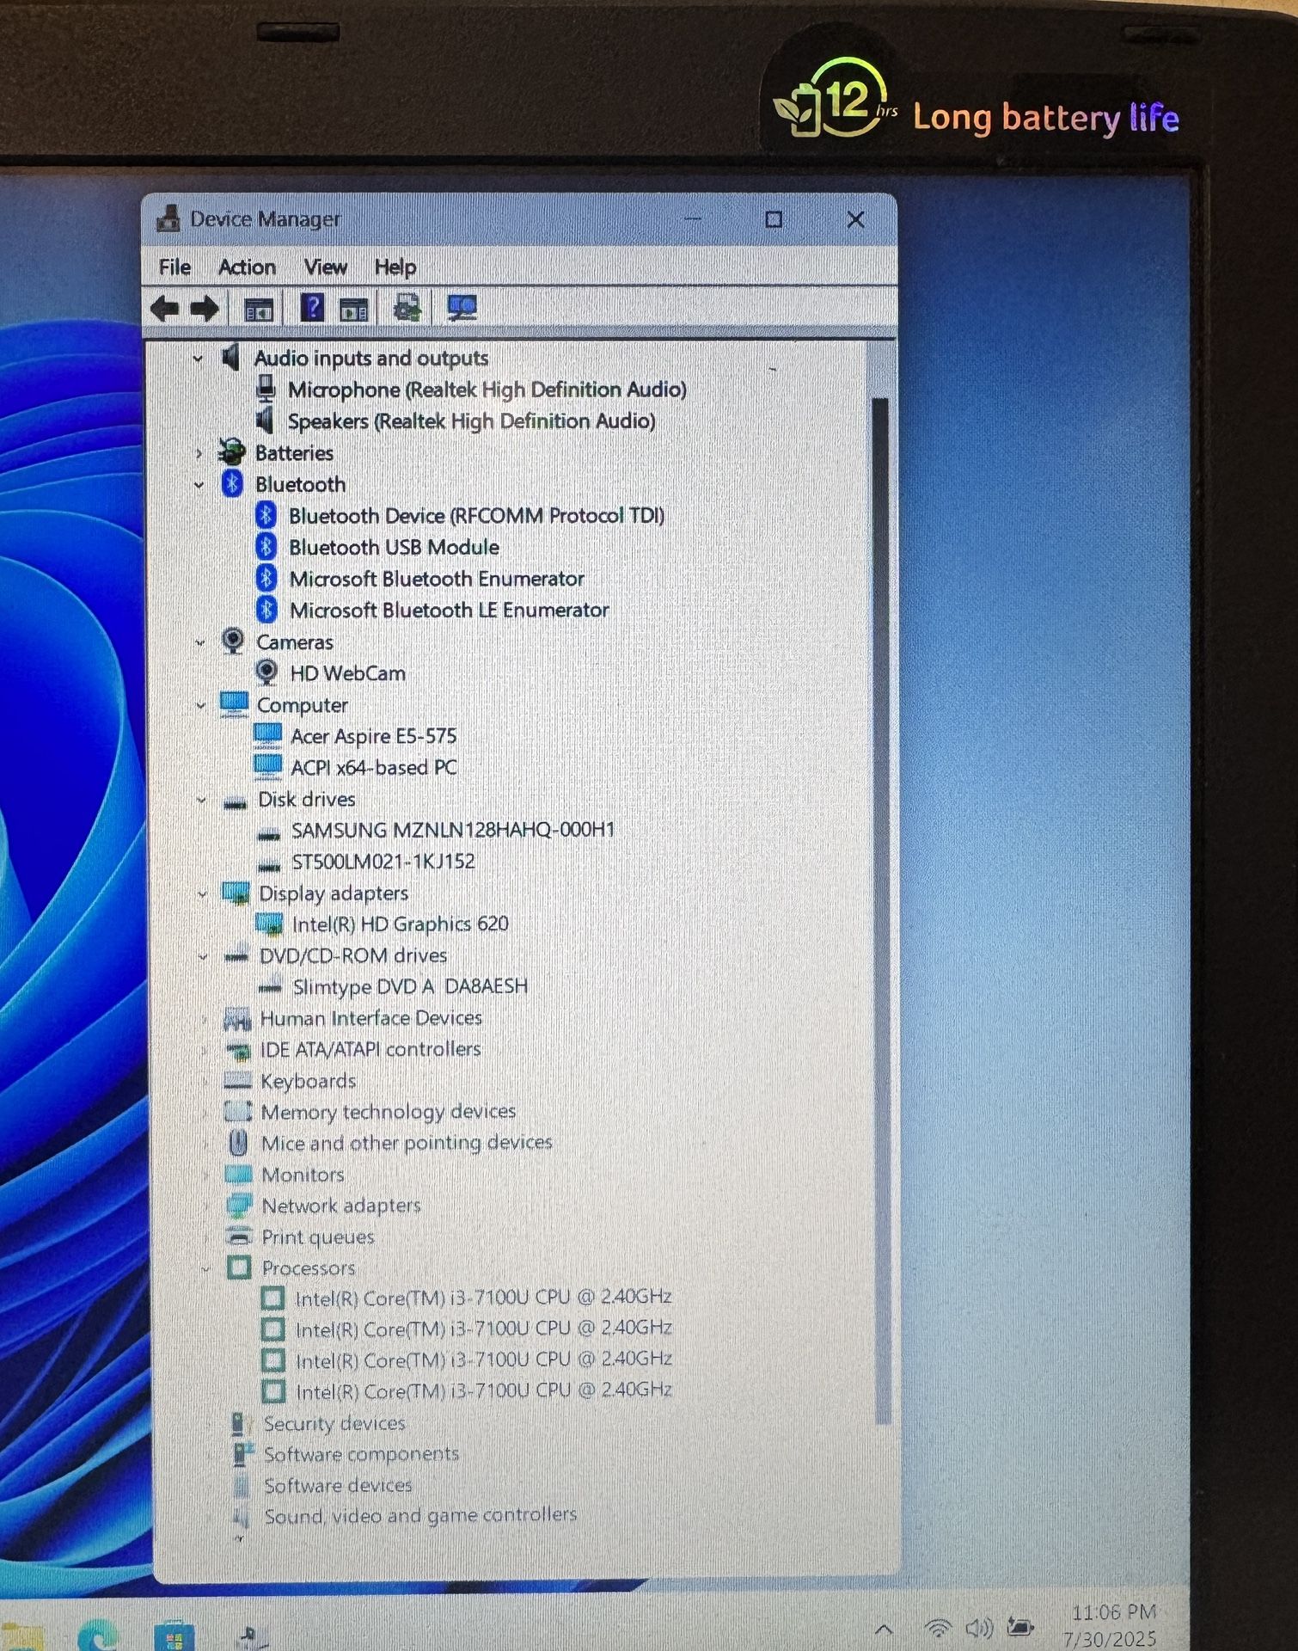Select Software devices category
Viewport: 1298px width, 1651px height.
point(338,1485)
